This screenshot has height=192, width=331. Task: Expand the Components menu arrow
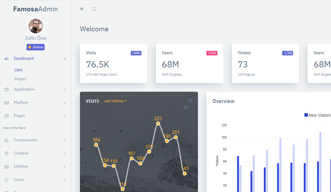click(65, 140)
